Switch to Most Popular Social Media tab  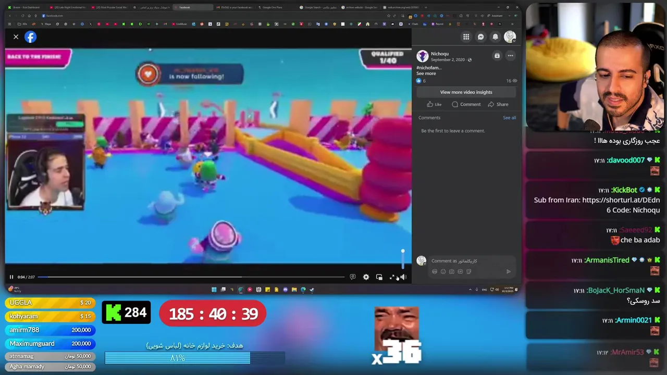point(108,7)
